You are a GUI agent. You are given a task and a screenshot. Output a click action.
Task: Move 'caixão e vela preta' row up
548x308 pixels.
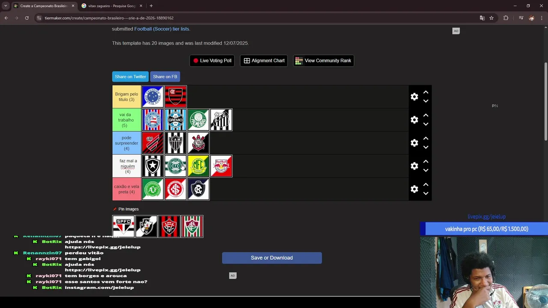click(426, 185)
